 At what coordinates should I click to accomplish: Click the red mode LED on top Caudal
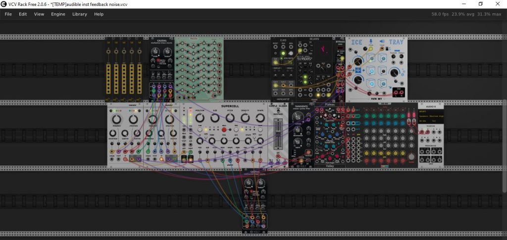(158, 60)
